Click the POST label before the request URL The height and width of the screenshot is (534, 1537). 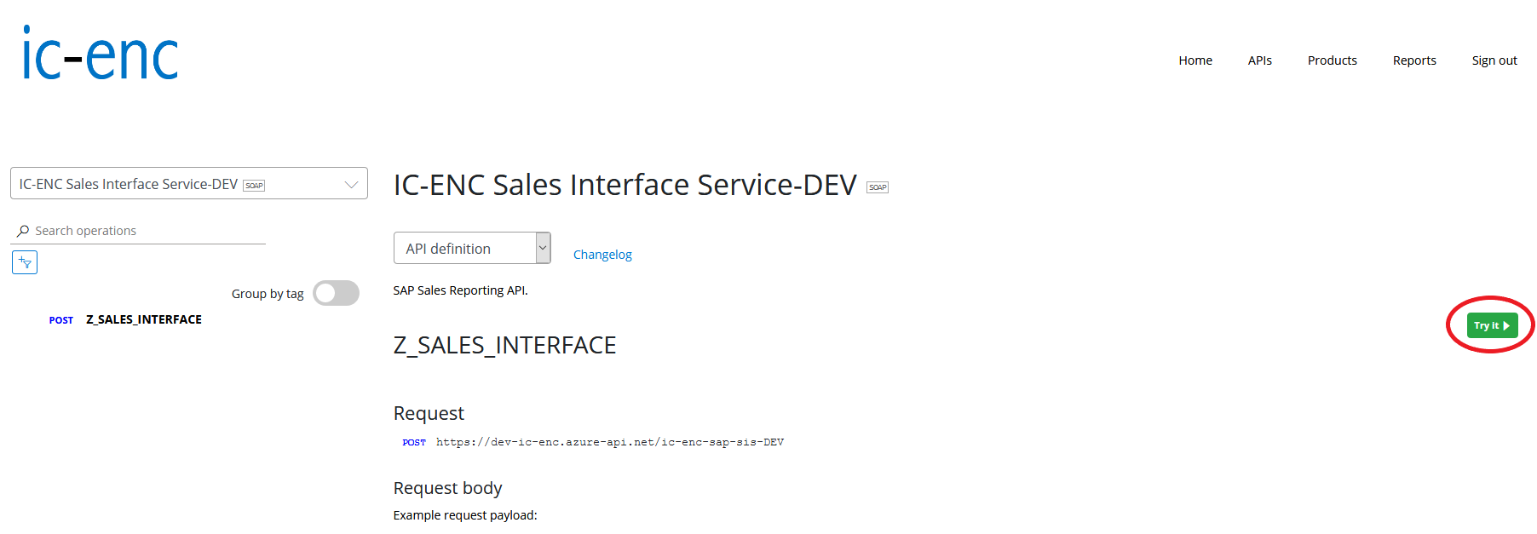[x=414, y=443]
